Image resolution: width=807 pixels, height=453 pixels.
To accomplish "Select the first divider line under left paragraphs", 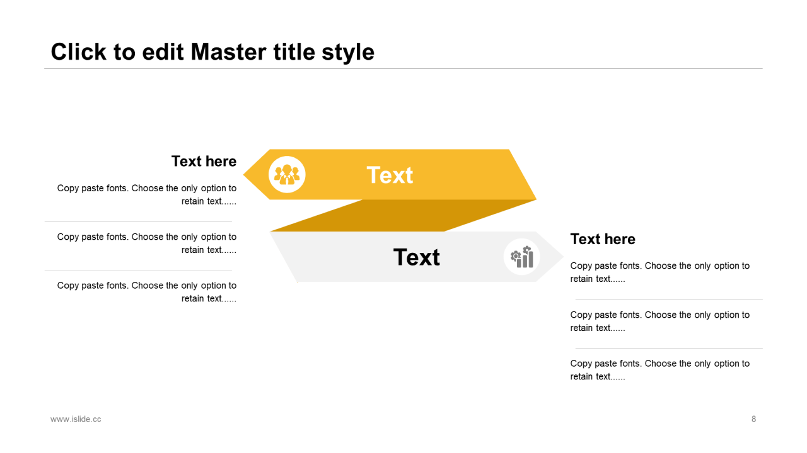I will click(139, 221).
